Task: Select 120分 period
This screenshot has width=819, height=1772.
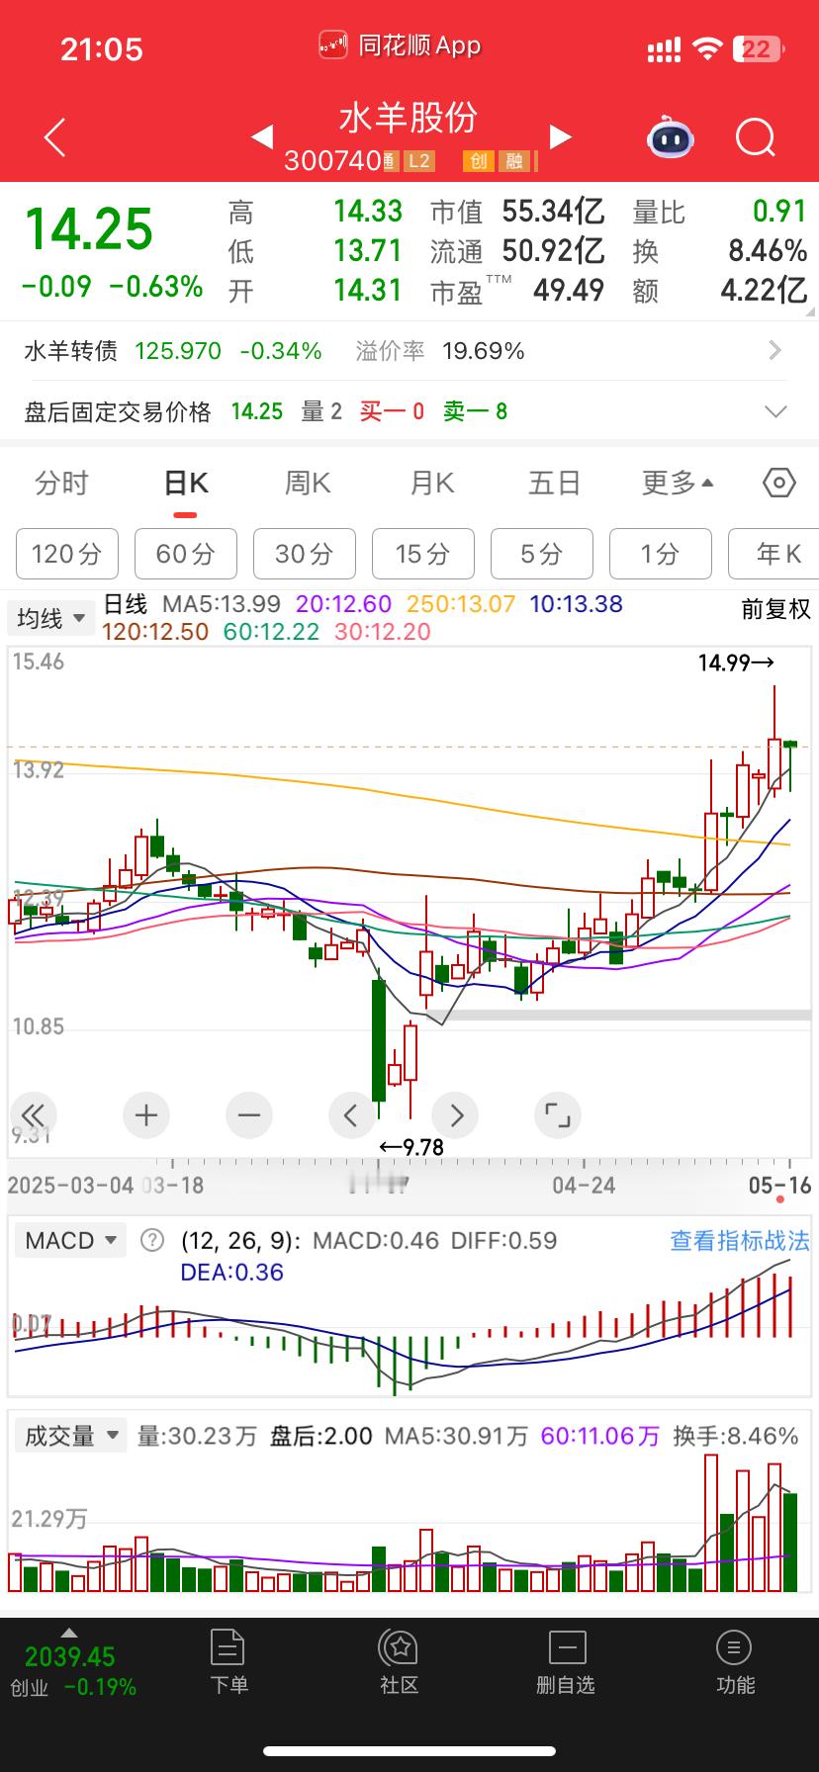Action: [x=66, y=554]
